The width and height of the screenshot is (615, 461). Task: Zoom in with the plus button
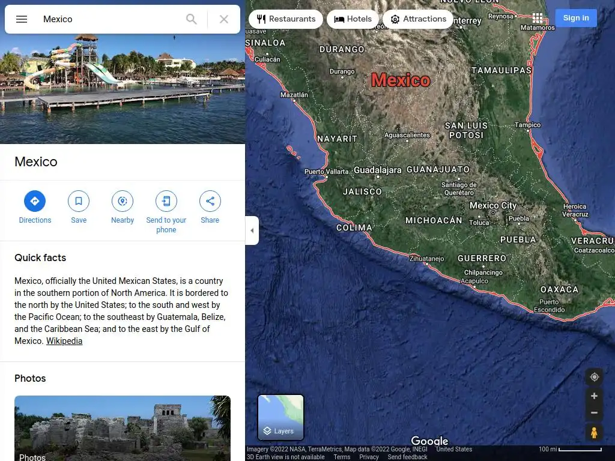(594, 396)
